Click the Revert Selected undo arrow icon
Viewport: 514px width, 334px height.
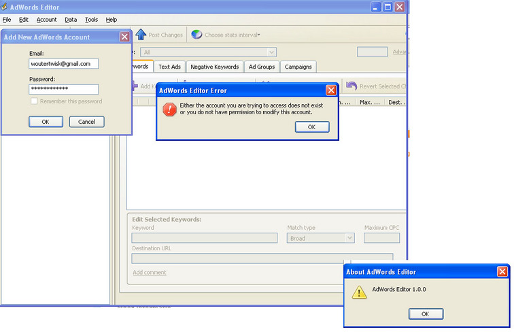coord(351,86)
